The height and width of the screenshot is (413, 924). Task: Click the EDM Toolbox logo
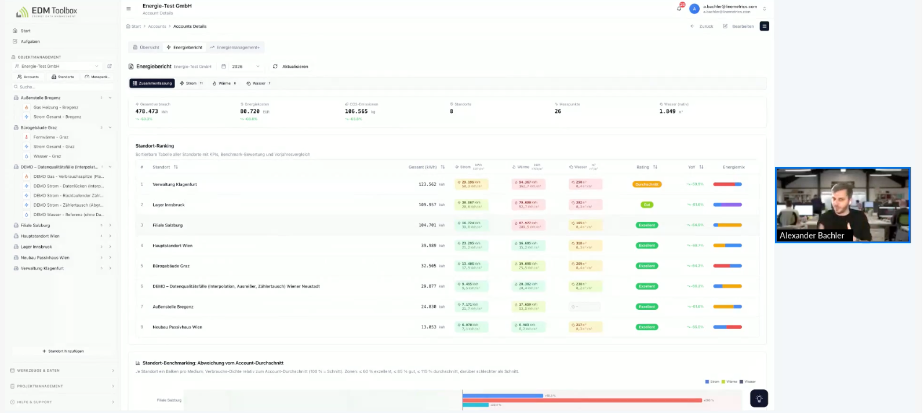(46, 12)
